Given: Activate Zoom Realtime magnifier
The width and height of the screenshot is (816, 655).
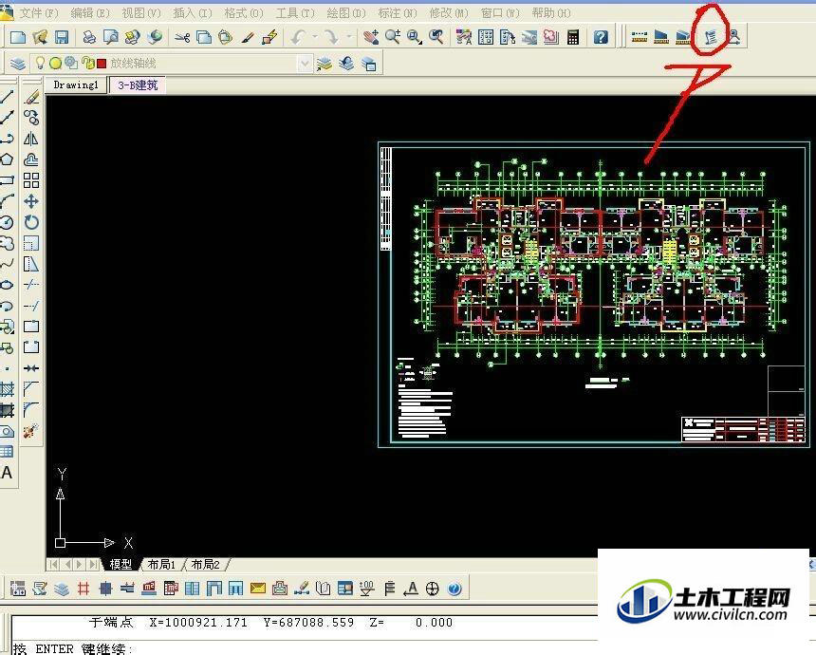Looking at the screenshot, I should (393, 36).
